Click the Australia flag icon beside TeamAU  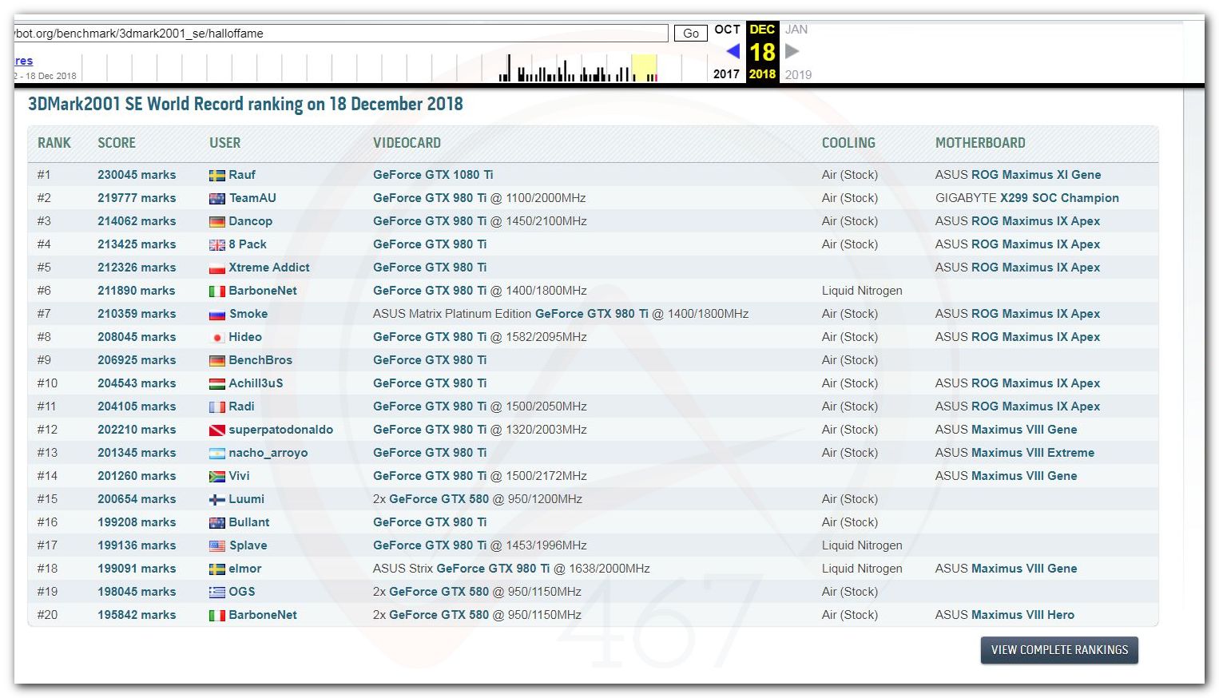point(216,199)
